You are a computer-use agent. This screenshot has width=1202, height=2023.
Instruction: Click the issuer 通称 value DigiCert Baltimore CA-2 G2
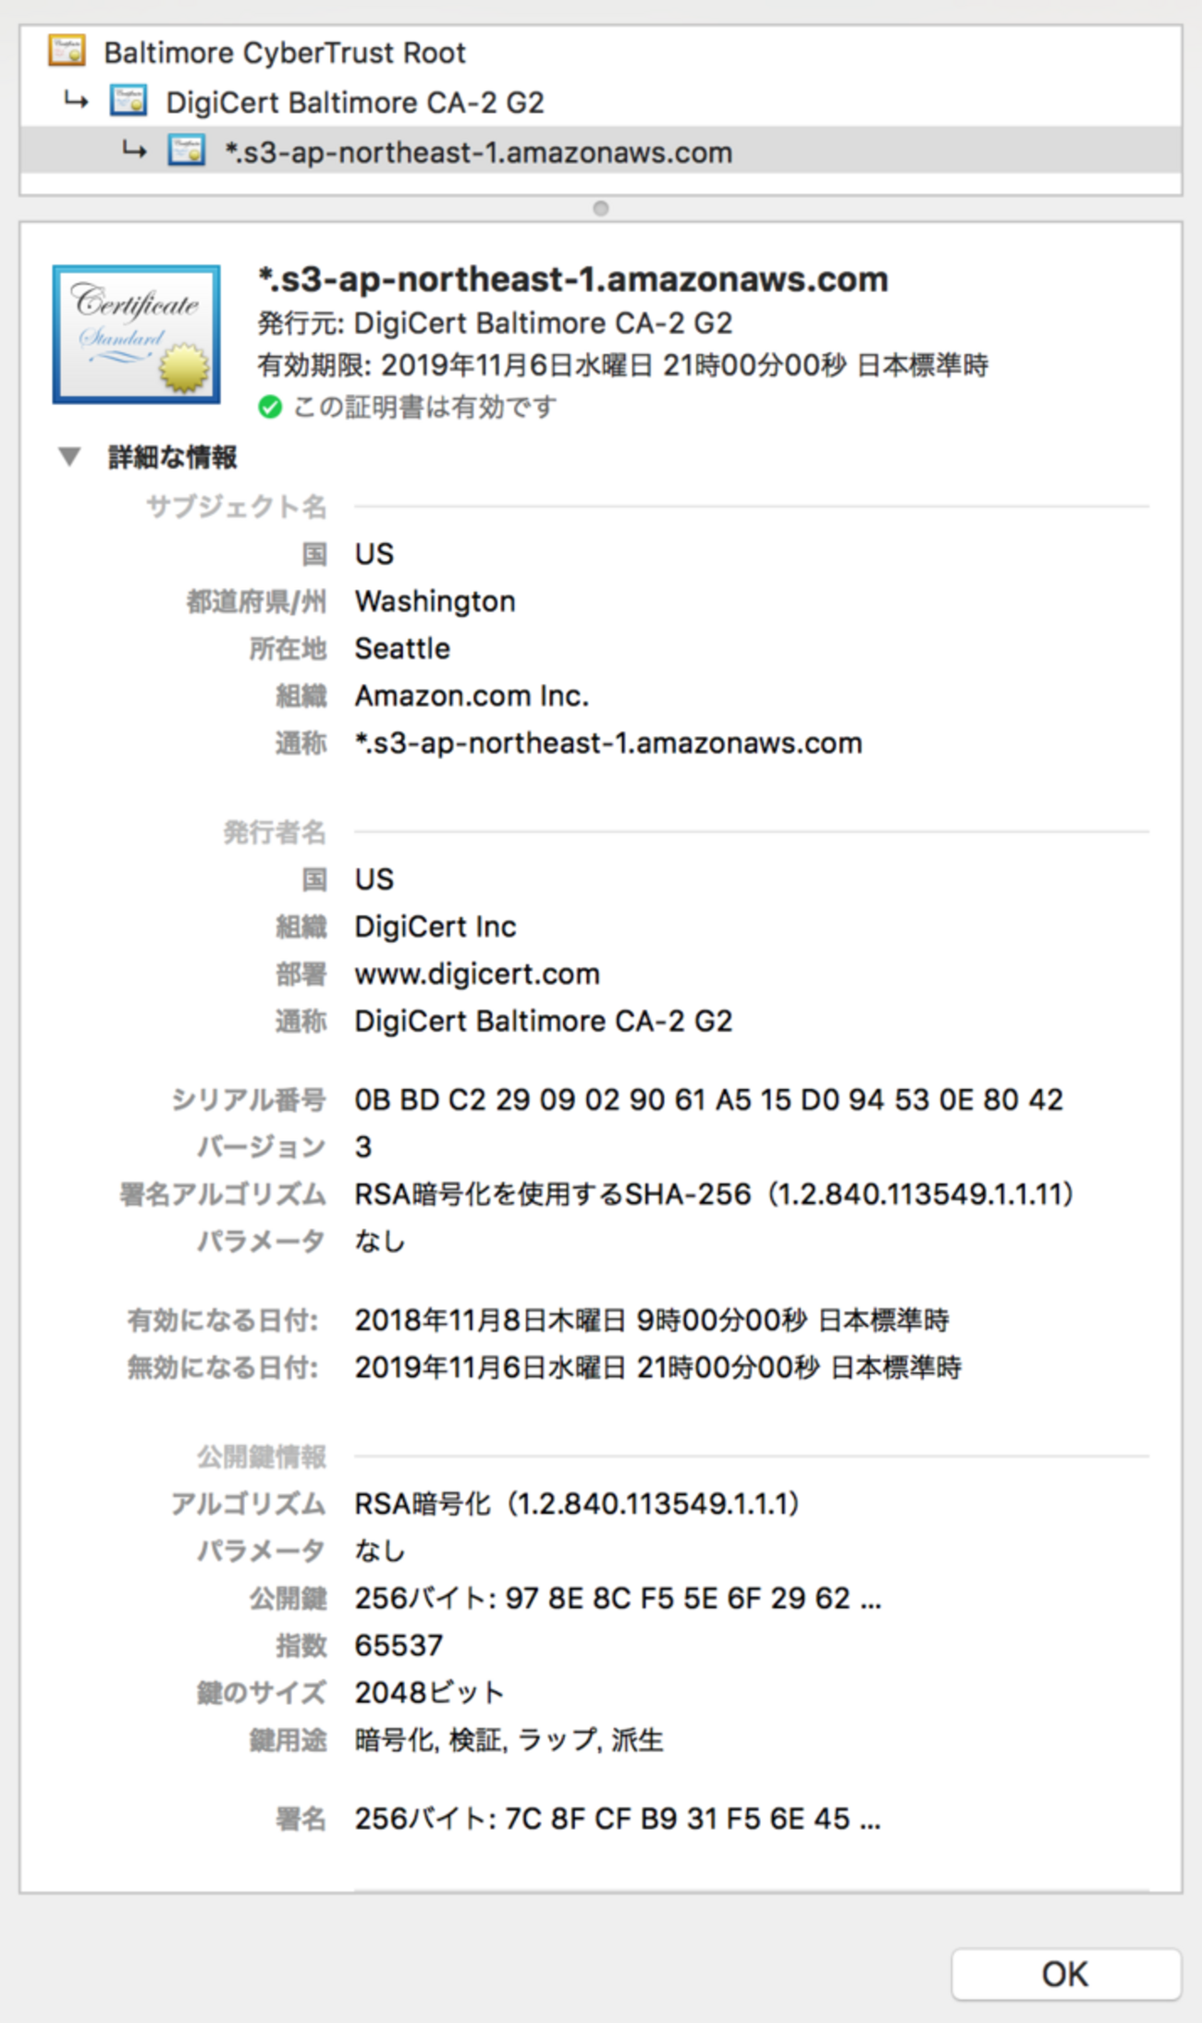coord(544,1021)
